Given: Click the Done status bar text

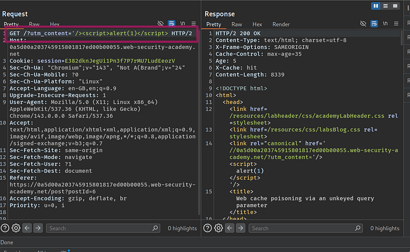Looking at the screenshot, I should point(7,242).
